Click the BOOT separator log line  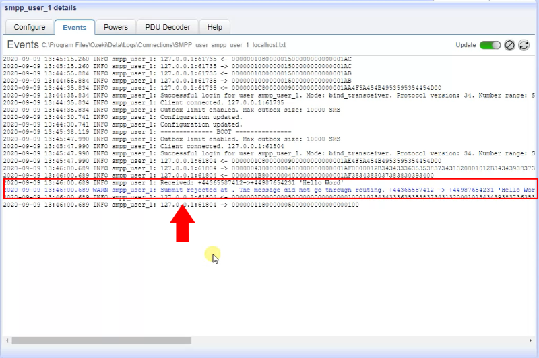pos(147,132)
